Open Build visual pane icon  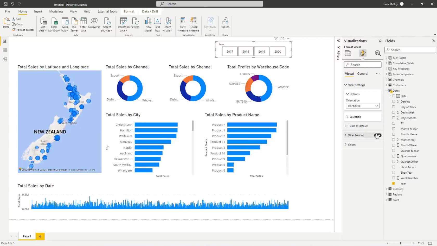(x=348, y=53)
